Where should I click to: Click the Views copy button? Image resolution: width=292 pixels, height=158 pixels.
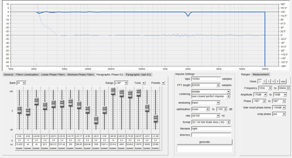[x=283, y=82]
